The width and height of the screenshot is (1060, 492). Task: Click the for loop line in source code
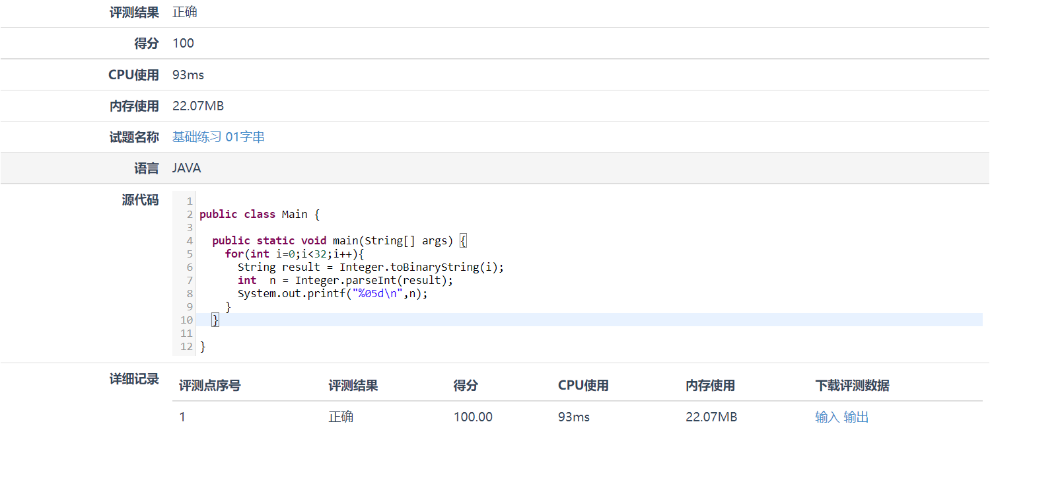pos(294,254)
